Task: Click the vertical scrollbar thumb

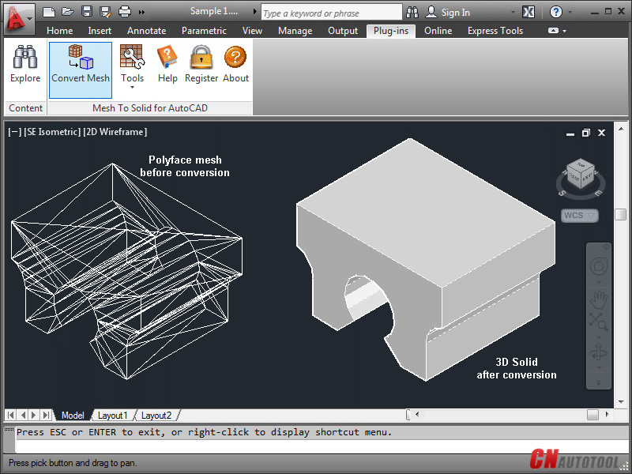Action: (621, 214)
